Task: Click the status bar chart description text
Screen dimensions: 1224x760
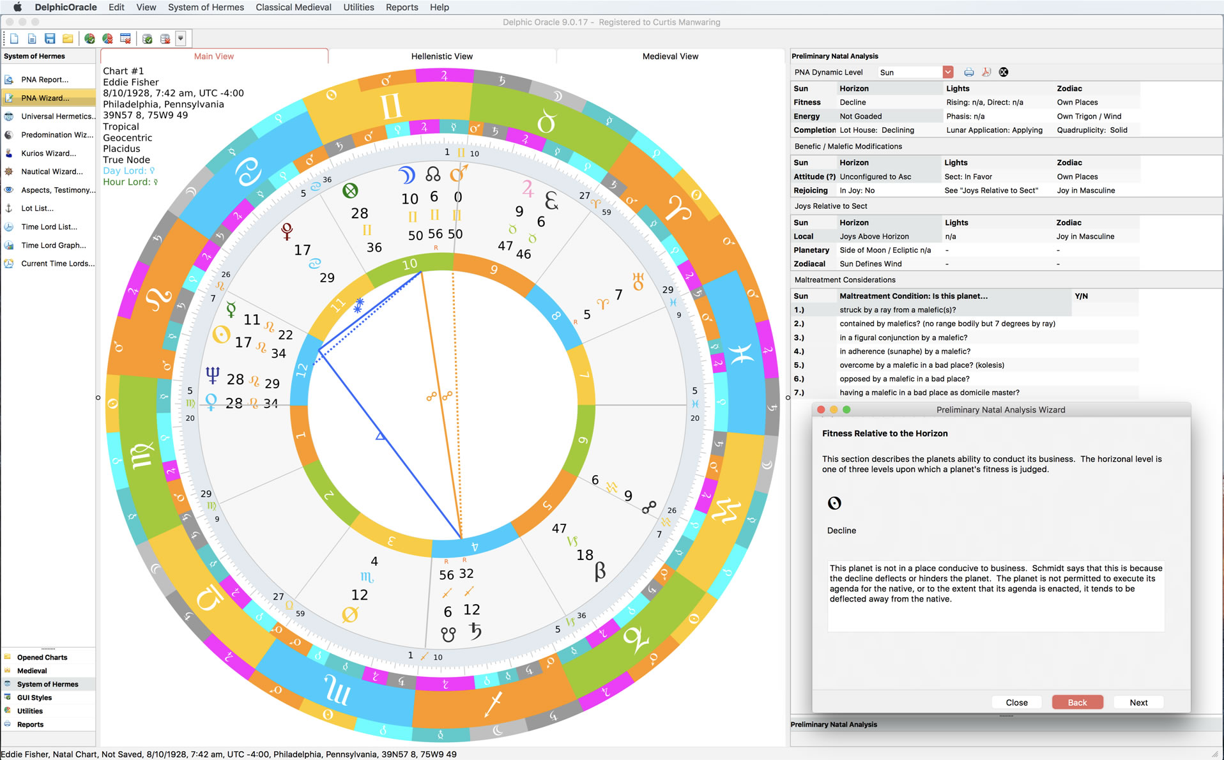Action: [229, 754]
